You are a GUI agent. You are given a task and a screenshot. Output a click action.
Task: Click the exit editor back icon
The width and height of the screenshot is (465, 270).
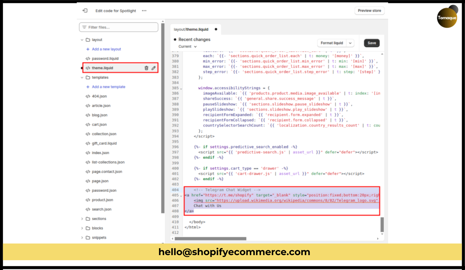(85, 11)
